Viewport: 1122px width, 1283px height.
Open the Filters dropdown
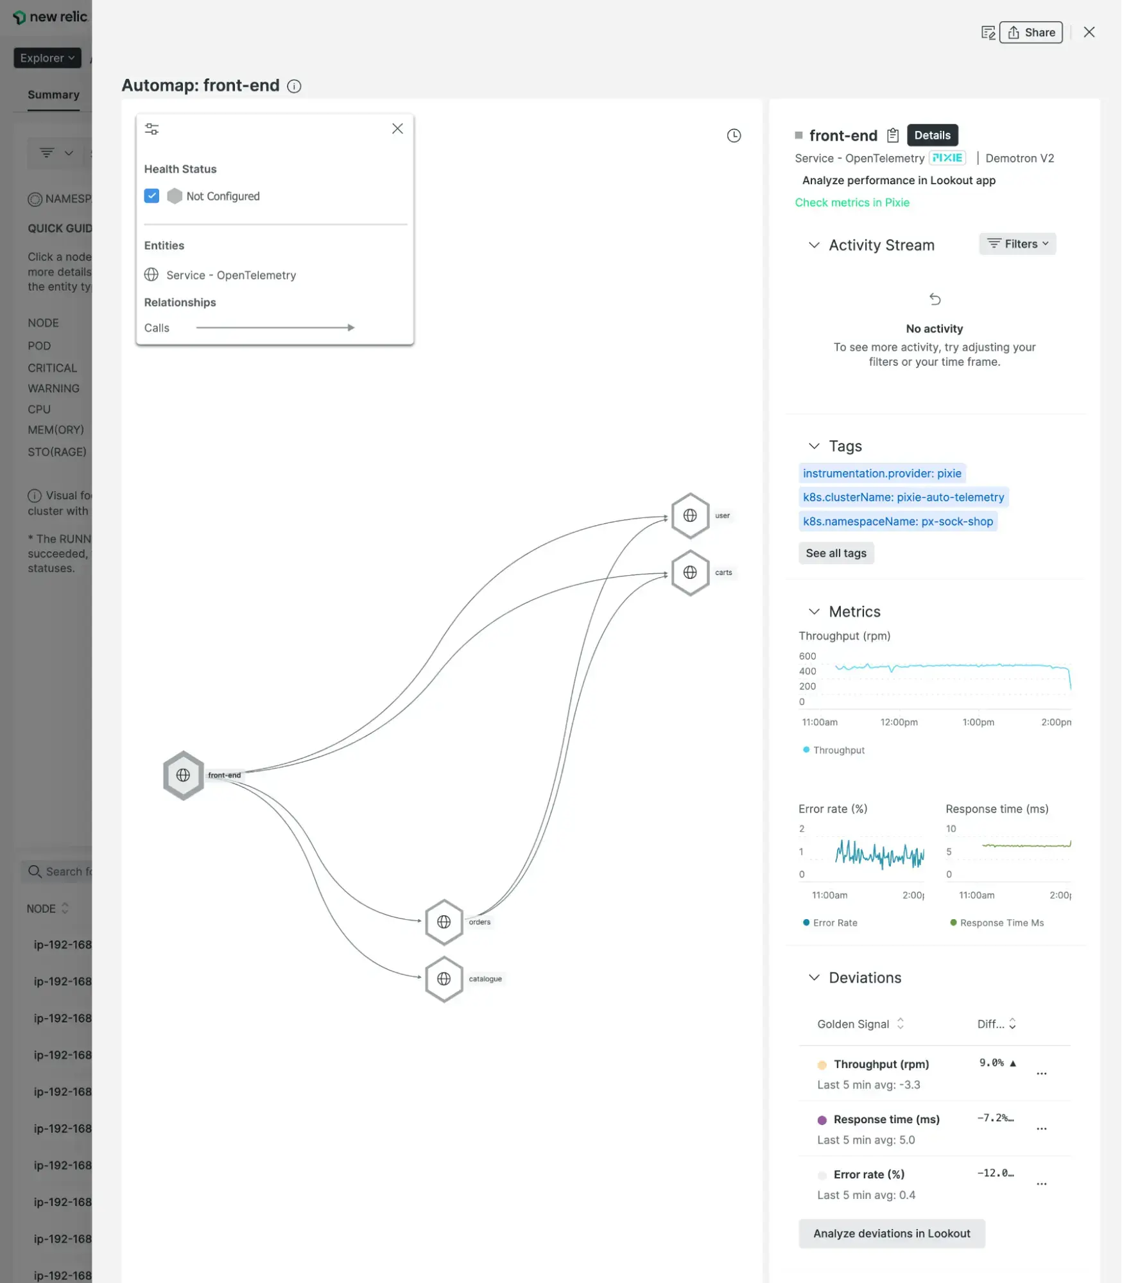pyautogui.click(x=1017, y=244)
